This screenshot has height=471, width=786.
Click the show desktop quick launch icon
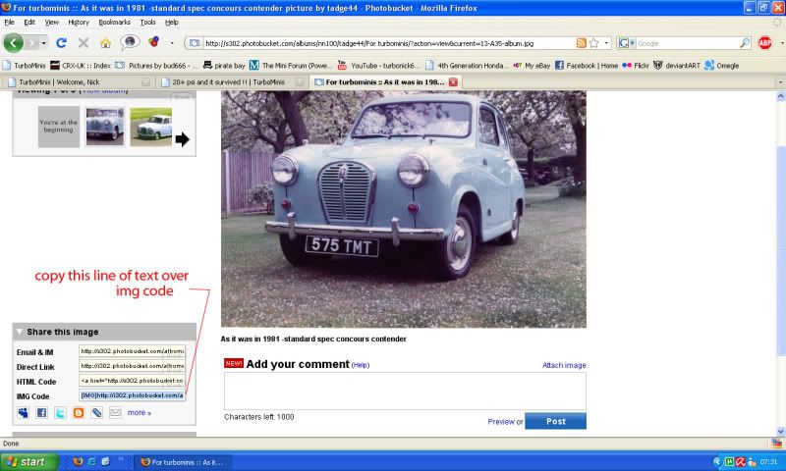[105, 461]
